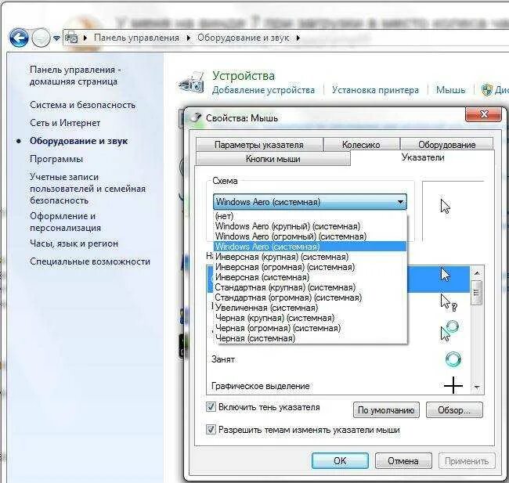Click pointer list scroll down arrow
Screen dimensions: 509x483
(x=477, y=387)
